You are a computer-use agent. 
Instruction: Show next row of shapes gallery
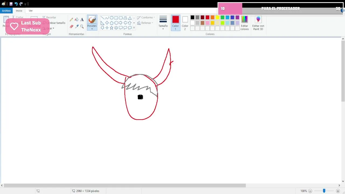pos(134,23)
